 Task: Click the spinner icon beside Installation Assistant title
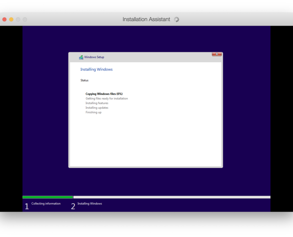pos(176,19)
